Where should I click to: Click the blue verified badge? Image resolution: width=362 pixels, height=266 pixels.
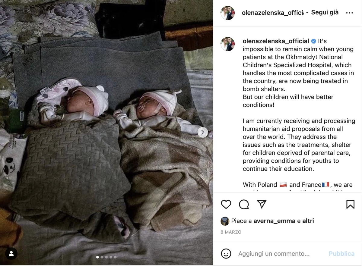pyautogui.click(x=314, y=41)
